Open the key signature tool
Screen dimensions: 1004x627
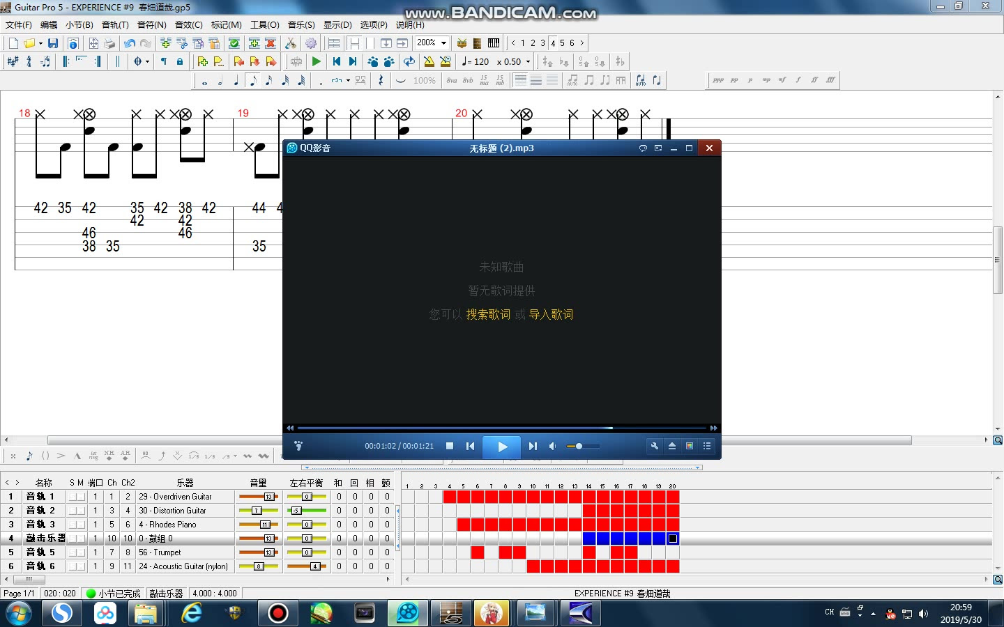pos(13,61)
